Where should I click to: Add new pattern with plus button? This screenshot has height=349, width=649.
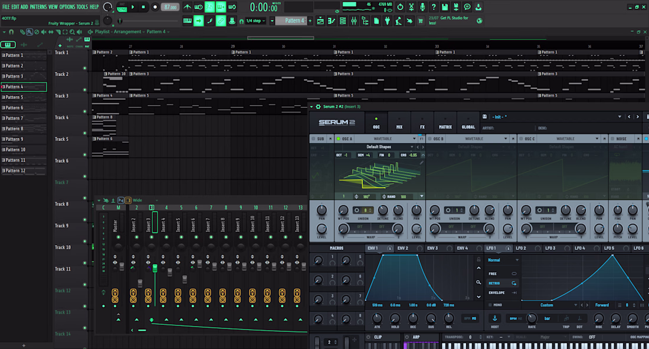pyautogui.click(x=310, y=21)
